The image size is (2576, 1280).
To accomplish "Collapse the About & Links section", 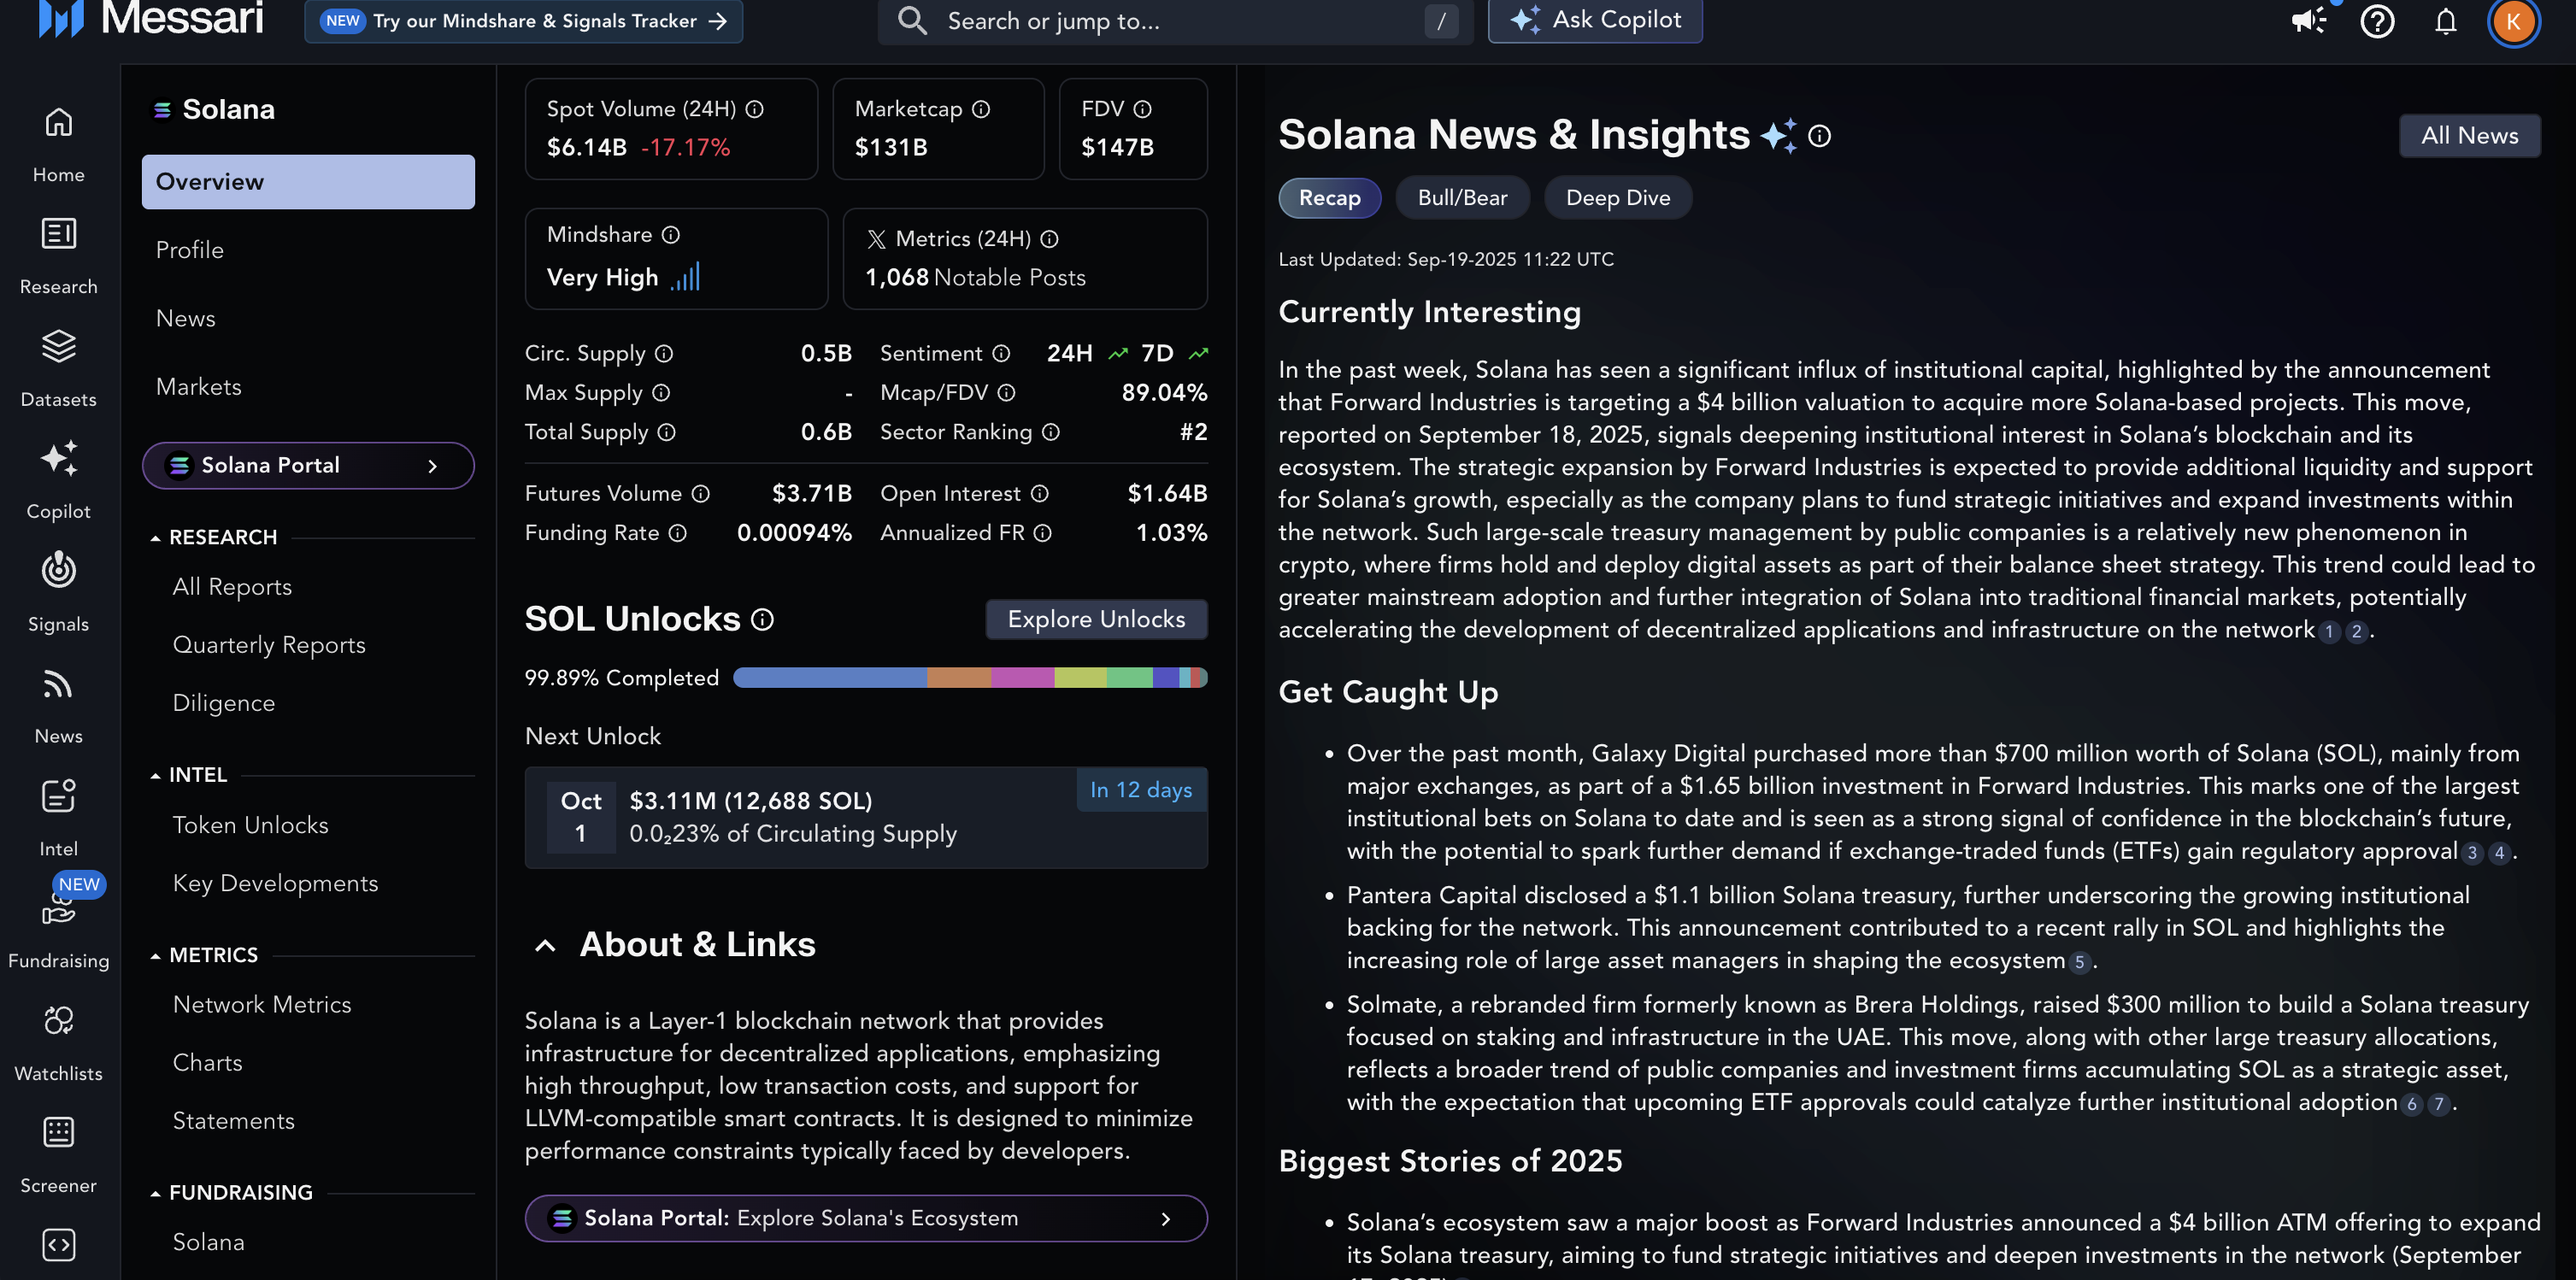I will 545,945.
